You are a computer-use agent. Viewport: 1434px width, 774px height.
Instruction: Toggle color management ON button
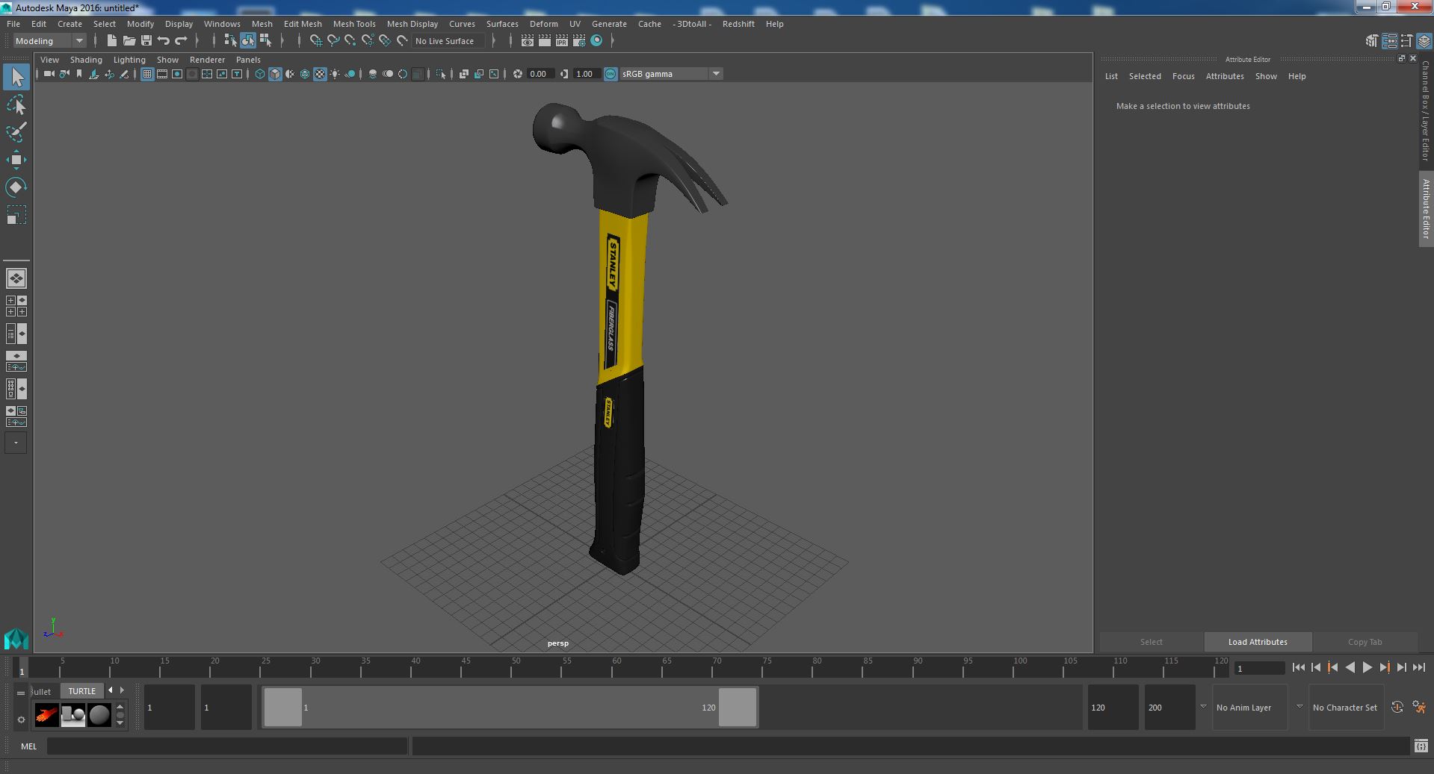pos(611,74)
